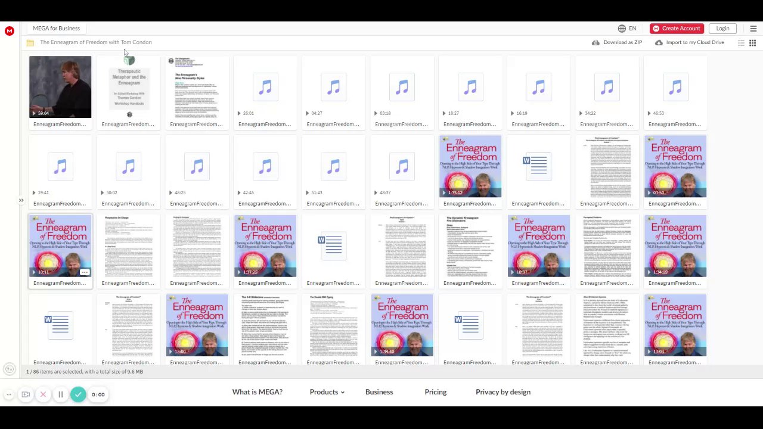Viewport: 763px width, 429px height.
Task: Open the Dynamic Enneagram document thumbnail
Action: tap(470, 246)
